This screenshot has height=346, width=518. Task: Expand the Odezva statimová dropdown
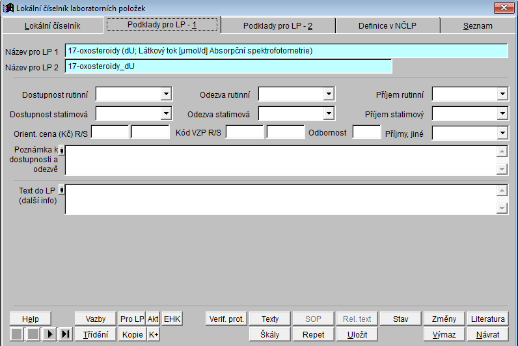(x=329, y=114)
